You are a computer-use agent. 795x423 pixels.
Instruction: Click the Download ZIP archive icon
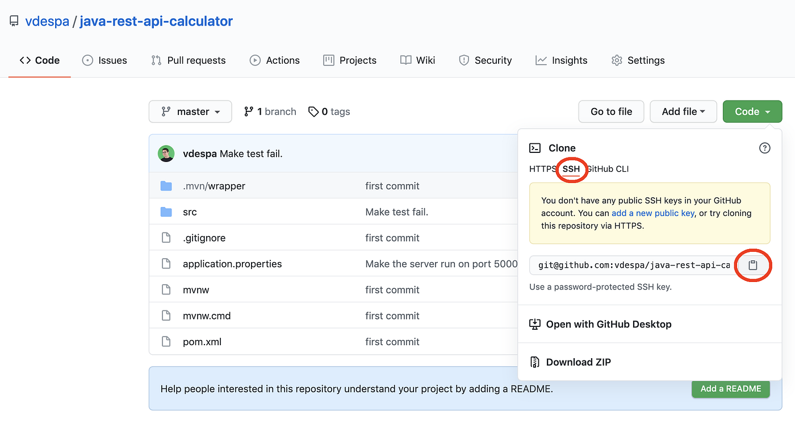point(534,362)
